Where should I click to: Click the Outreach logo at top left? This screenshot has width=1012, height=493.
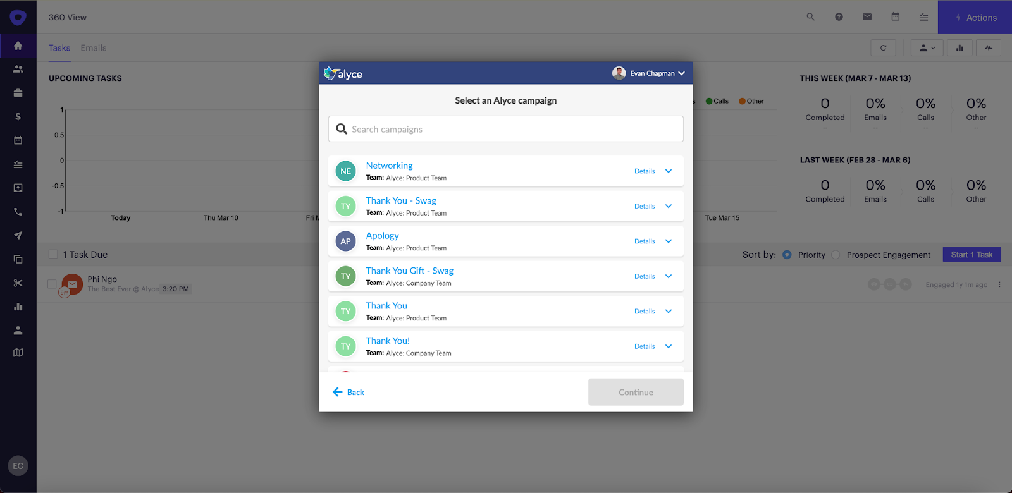click(x=18, y=17)
